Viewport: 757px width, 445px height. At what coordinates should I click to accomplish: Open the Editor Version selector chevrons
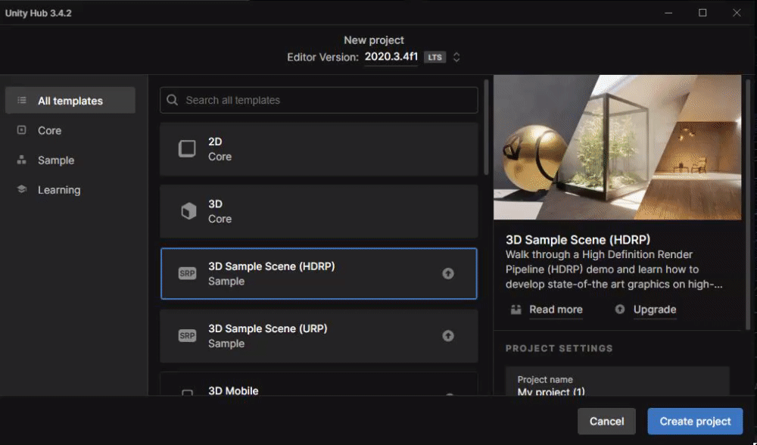tap(456, 57)
